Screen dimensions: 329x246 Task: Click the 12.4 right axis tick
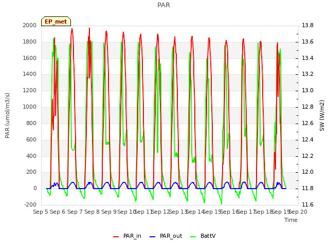click(x=307, y=139)
